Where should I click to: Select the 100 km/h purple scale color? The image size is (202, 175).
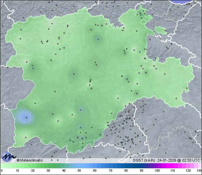pyautogui.click(x=157, y=166)
